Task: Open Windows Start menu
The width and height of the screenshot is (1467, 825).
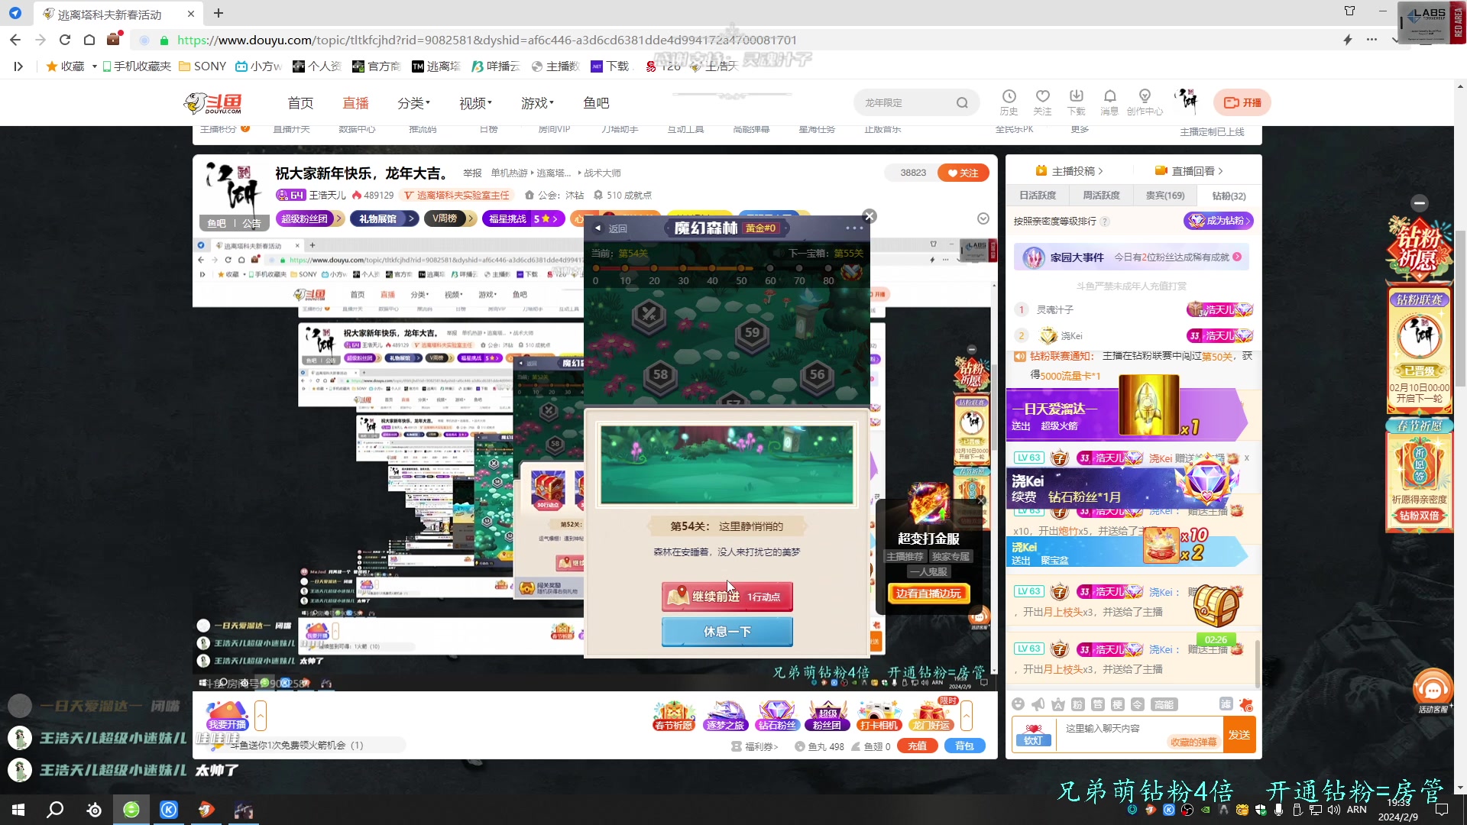Action: (18, 810)
